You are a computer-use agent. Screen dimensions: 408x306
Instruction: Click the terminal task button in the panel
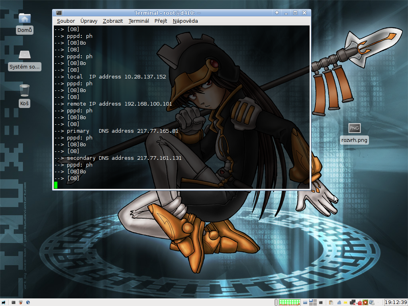coord(321,302)
